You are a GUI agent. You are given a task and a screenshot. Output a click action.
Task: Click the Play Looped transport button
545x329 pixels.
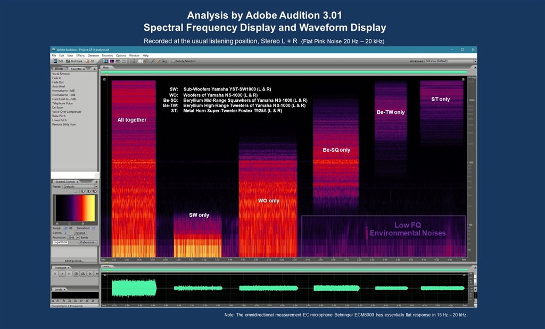pos(83,274)
